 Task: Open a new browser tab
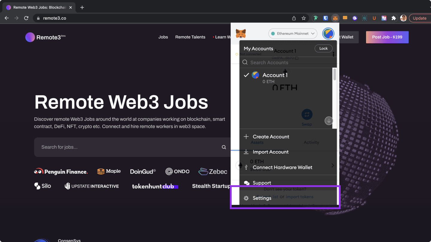(x=82, y=7)
